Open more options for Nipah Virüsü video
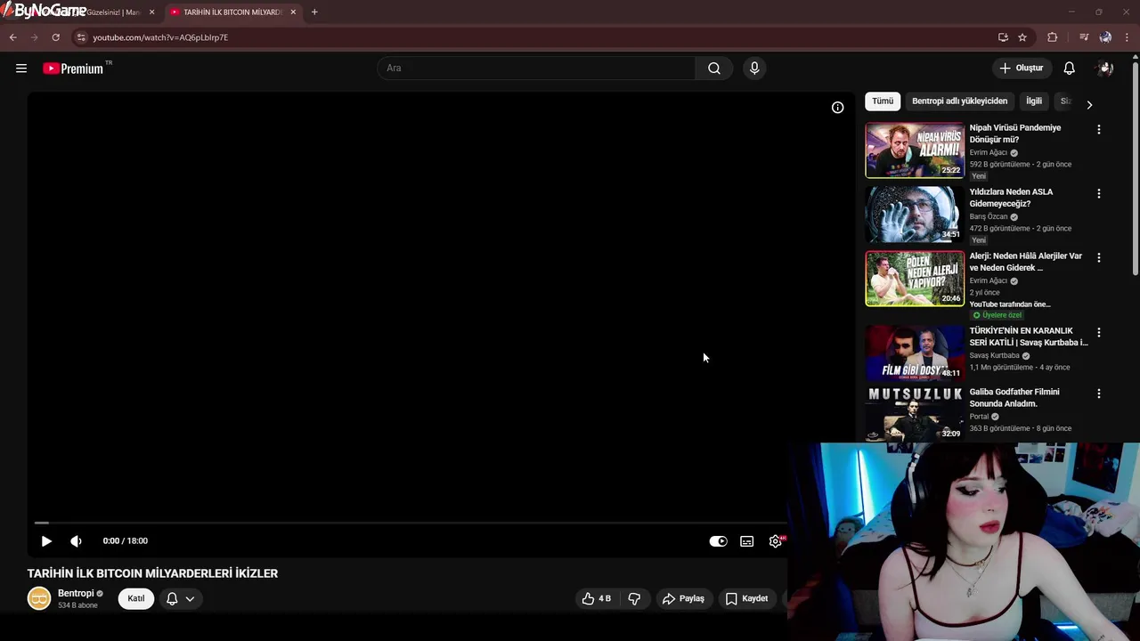This screenshot has width=1140, height=641. (1098, 129)
